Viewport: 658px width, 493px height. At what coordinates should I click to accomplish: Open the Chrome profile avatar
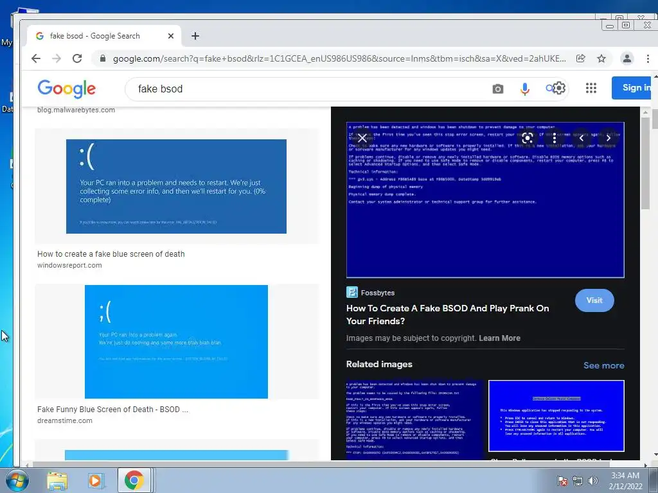pyautogui.click(x=627, y=58)
